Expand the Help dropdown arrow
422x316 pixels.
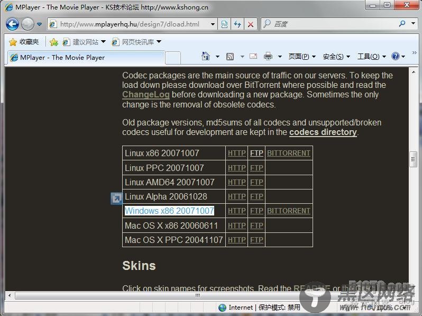[403, 57]
